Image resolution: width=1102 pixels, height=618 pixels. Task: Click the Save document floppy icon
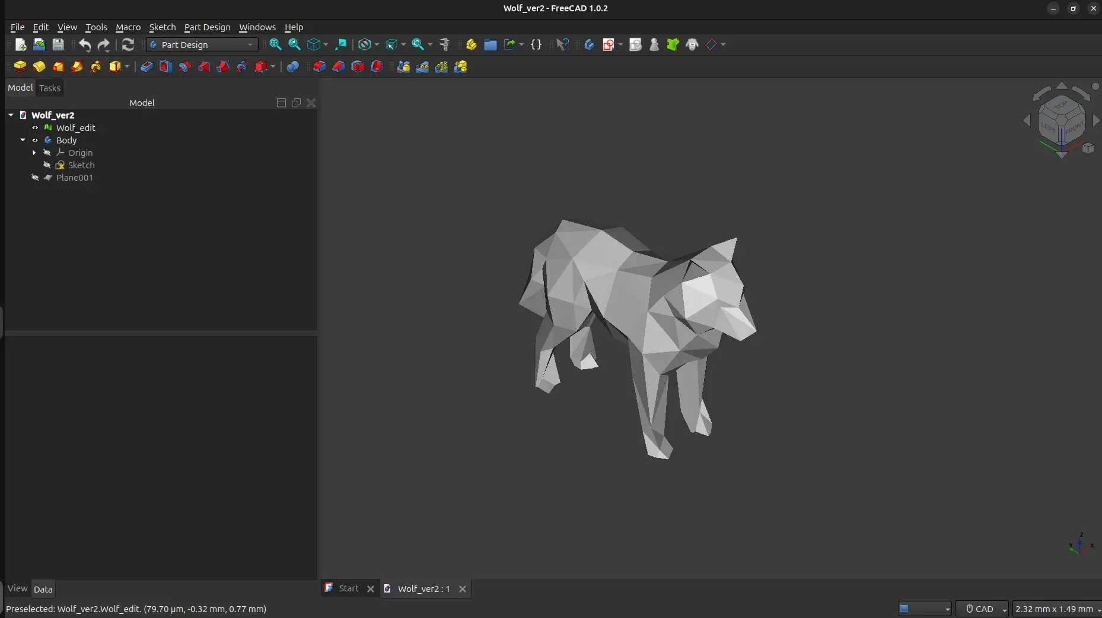coord(58,44)
